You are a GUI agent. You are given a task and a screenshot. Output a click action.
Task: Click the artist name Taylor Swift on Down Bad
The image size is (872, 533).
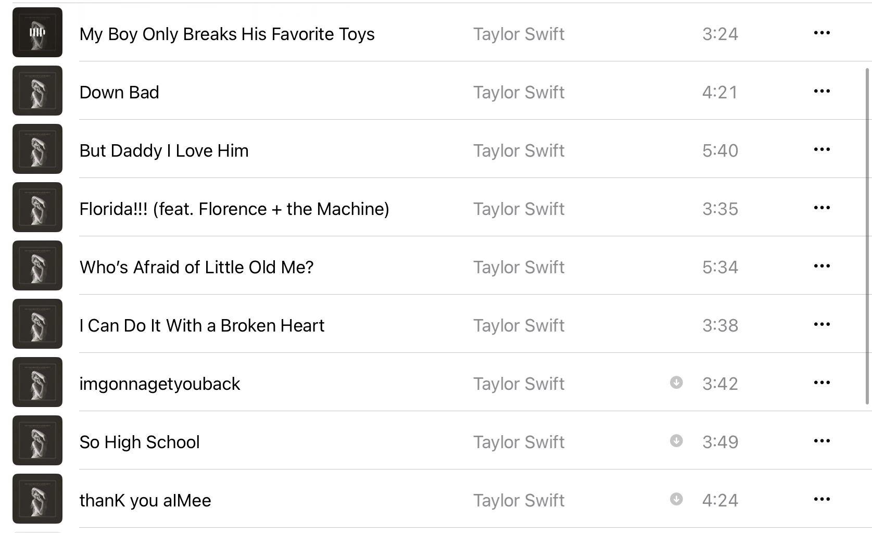pyautogui.click(x=519, y=92)
